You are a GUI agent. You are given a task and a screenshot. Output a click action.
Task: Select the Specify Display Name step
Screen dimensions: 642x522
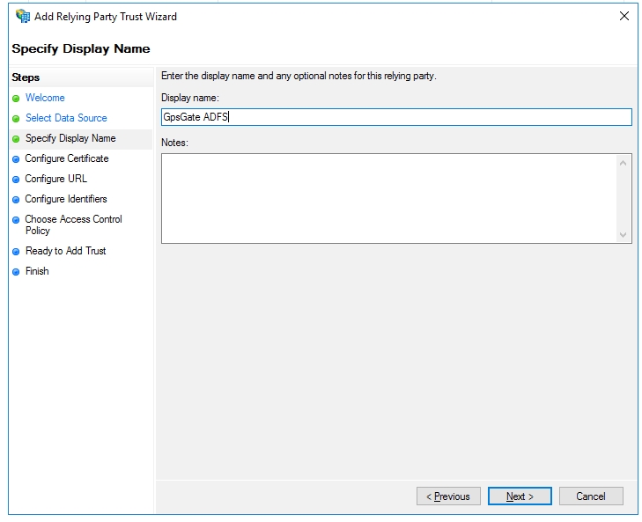click(70, 138)
